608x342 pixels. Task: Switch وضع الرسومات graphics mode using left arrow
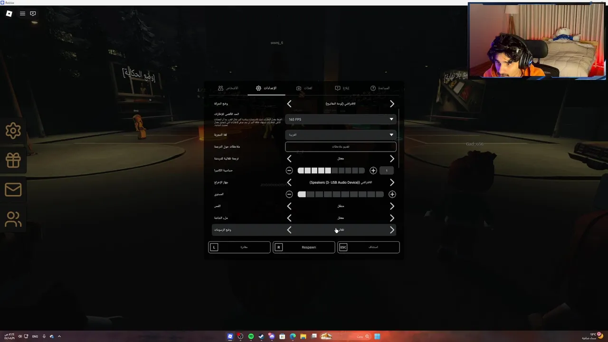tap(289, 230)
